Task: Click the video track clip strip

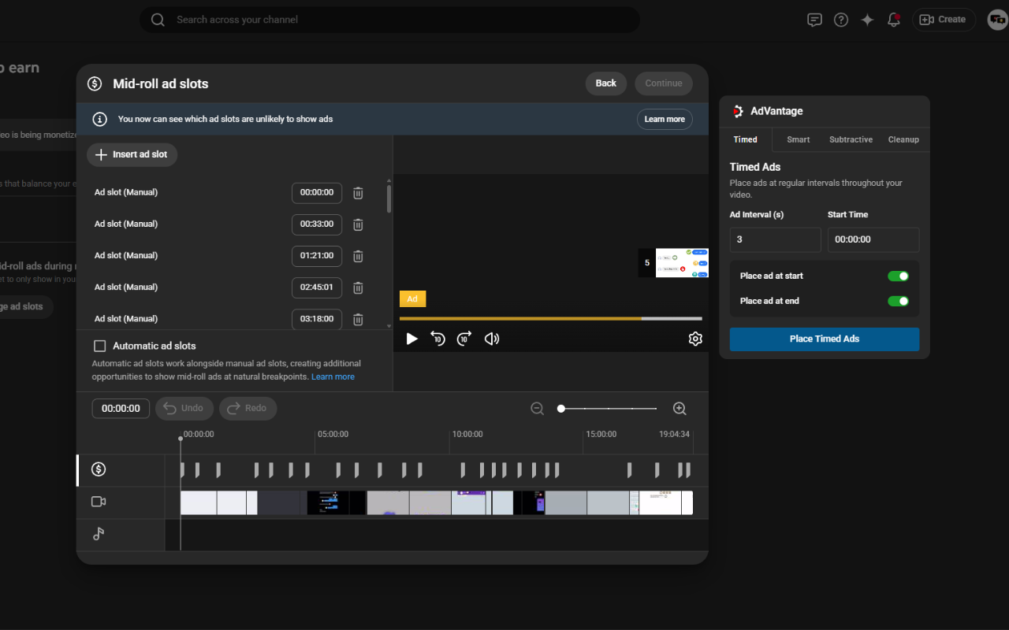Action: pos(437,502)
